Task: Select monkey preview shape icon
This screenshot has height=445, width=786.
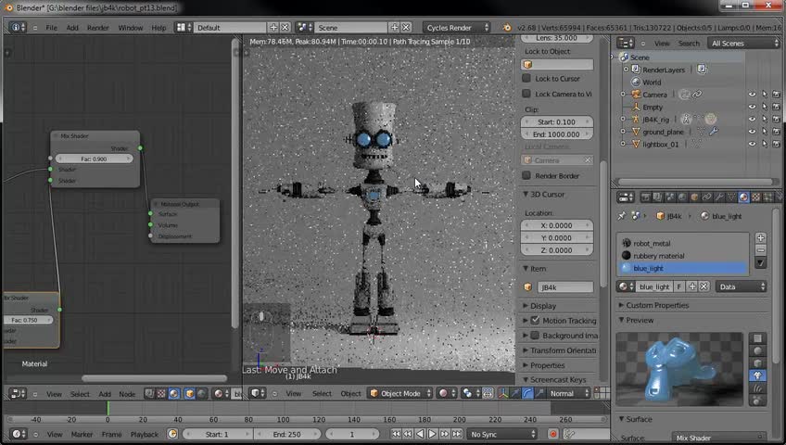Action: click(x=757, y=375)
